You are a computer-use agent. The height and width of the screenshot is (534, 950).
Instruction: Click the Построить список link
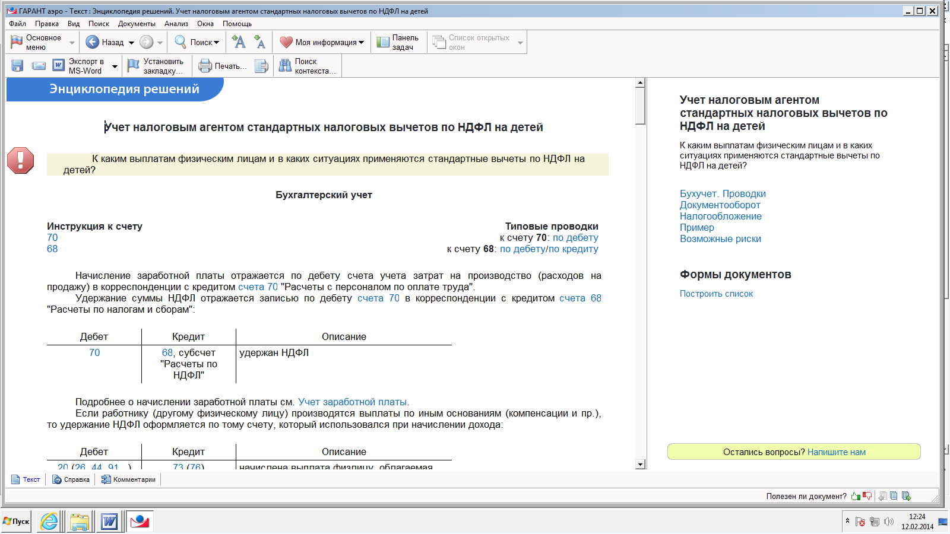tap(716, 294)
